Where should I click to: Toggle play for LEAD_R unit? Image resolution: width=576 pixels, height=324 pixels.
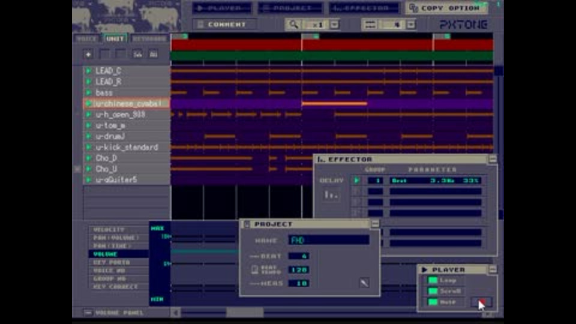click(x=89, y=82)
